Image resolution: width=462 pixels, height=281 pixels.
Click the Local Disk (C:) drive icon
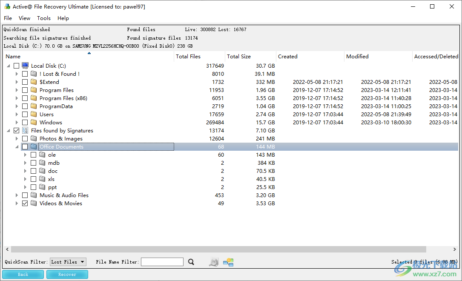25,66
